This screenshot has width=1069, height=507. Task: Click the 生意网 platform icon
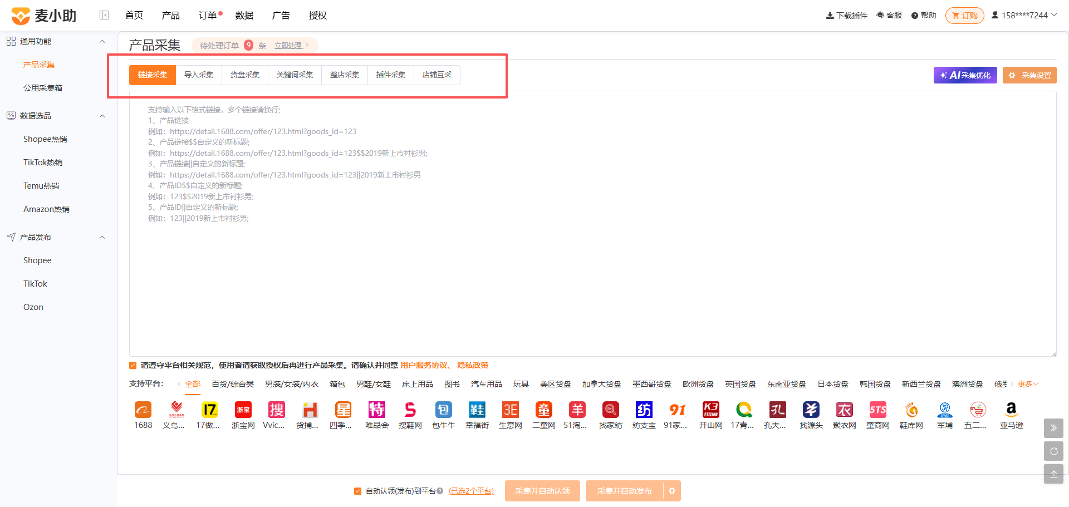click(x=511, y=410)
